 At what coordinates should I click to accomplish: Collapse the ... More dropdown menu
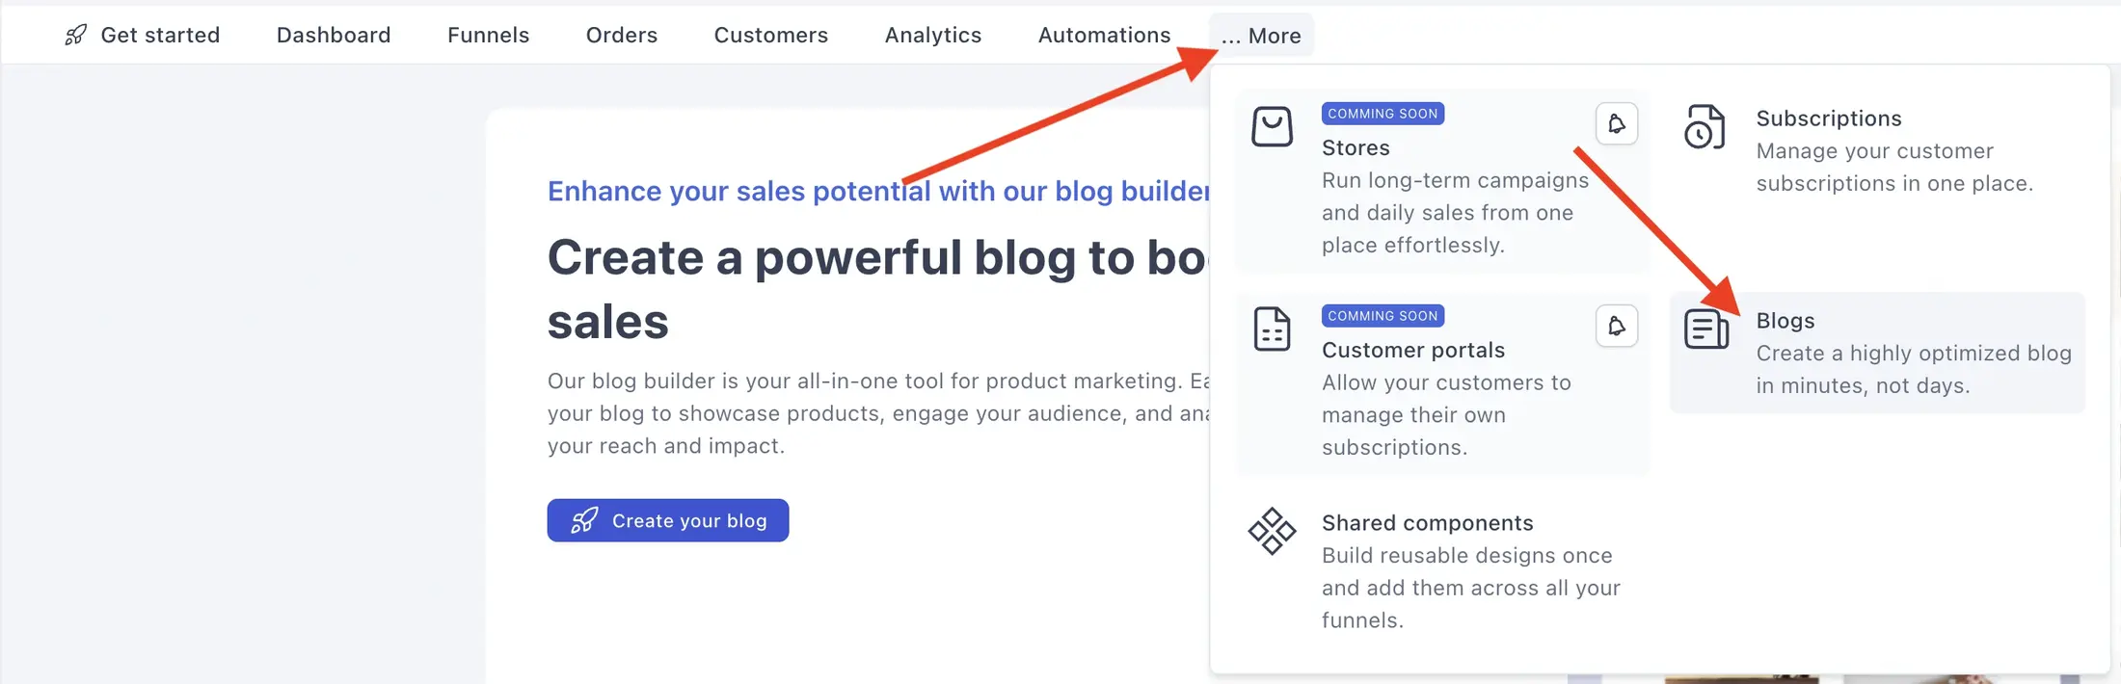(x=1261, y=36)
